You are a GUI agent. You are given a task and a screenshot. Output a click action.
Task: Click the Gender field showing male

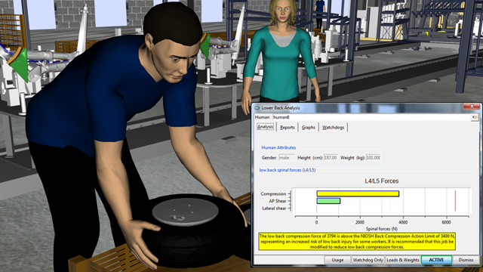(287, 158)
